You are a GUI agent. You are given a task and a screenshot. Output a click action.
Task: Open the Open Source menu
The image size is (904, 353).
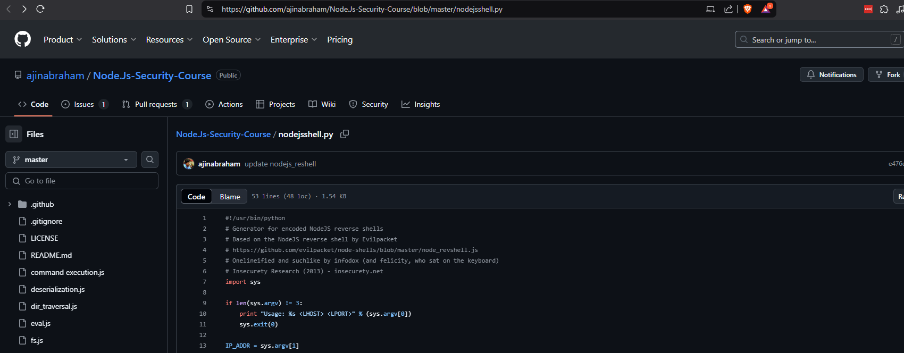tap(231, 40)
